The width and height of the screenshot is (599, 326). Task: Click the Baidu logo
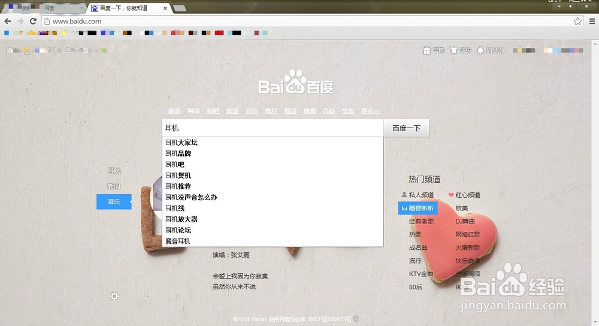click(x=296, y=82)
